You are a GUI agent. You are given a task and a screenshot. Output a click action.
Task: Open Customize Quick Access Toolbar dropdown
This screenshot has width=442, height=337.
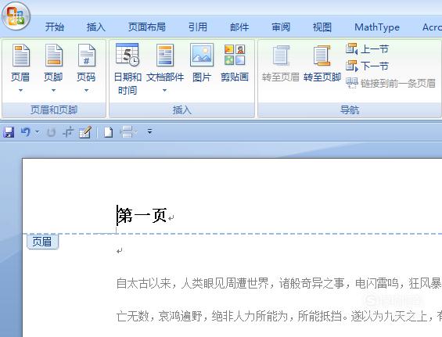[150, 131]
